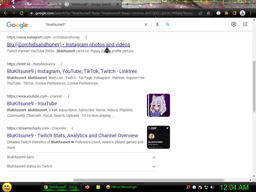Click the 12:04 AM clock
The image size is (256, 192).
234,187
